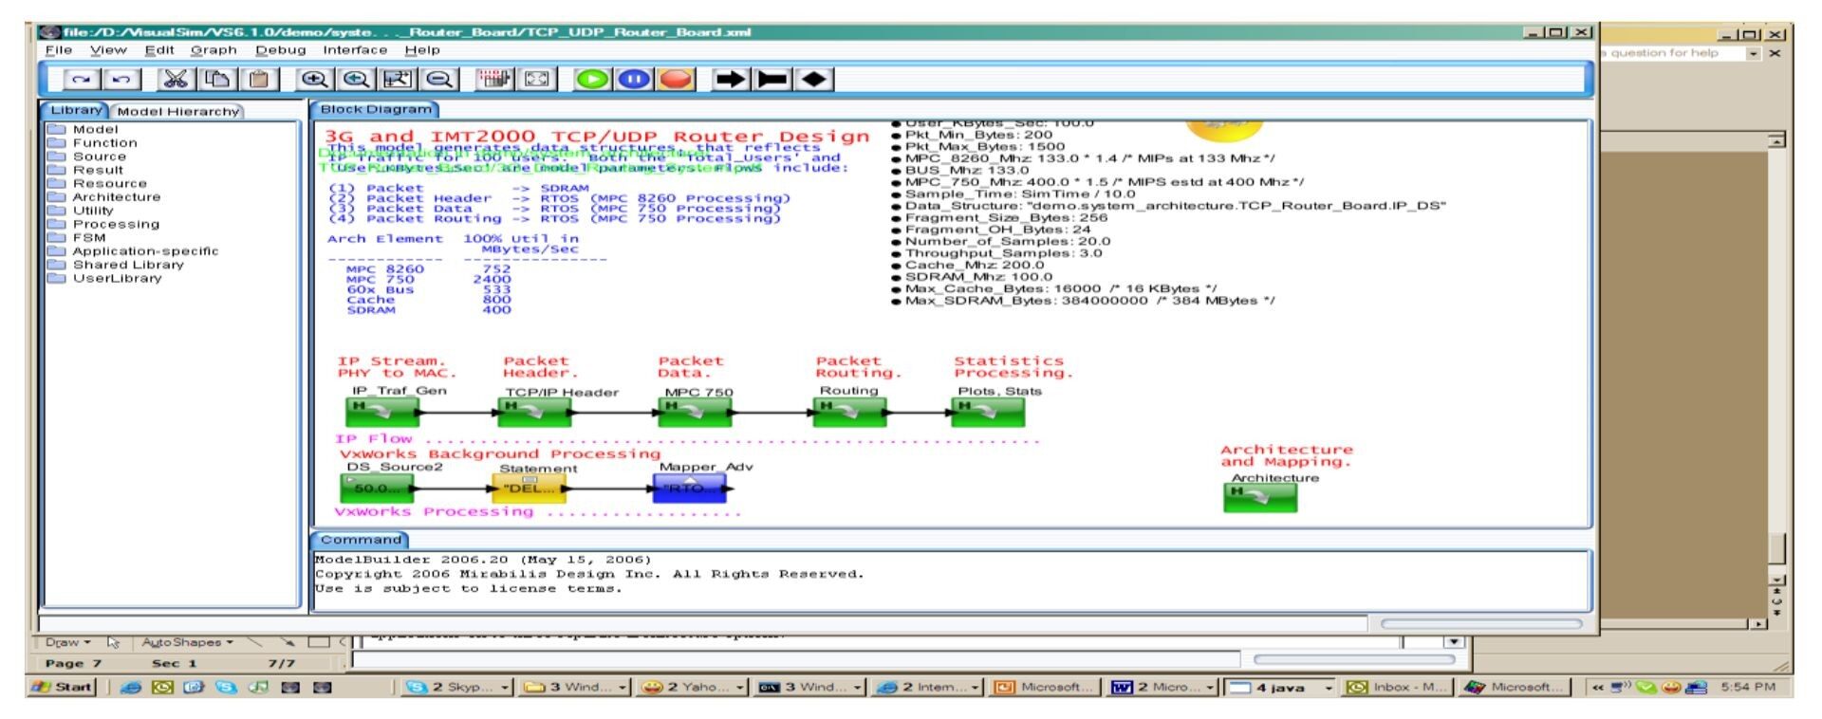Expand the Resource library folder
This screenshot has height=719, width=1822.
(97, 184)
